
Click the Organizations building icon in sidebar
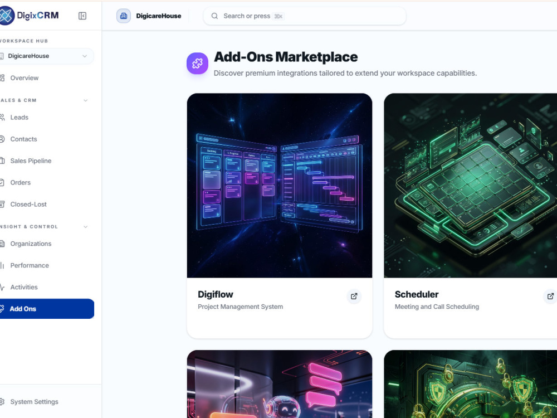click(2, 244)
